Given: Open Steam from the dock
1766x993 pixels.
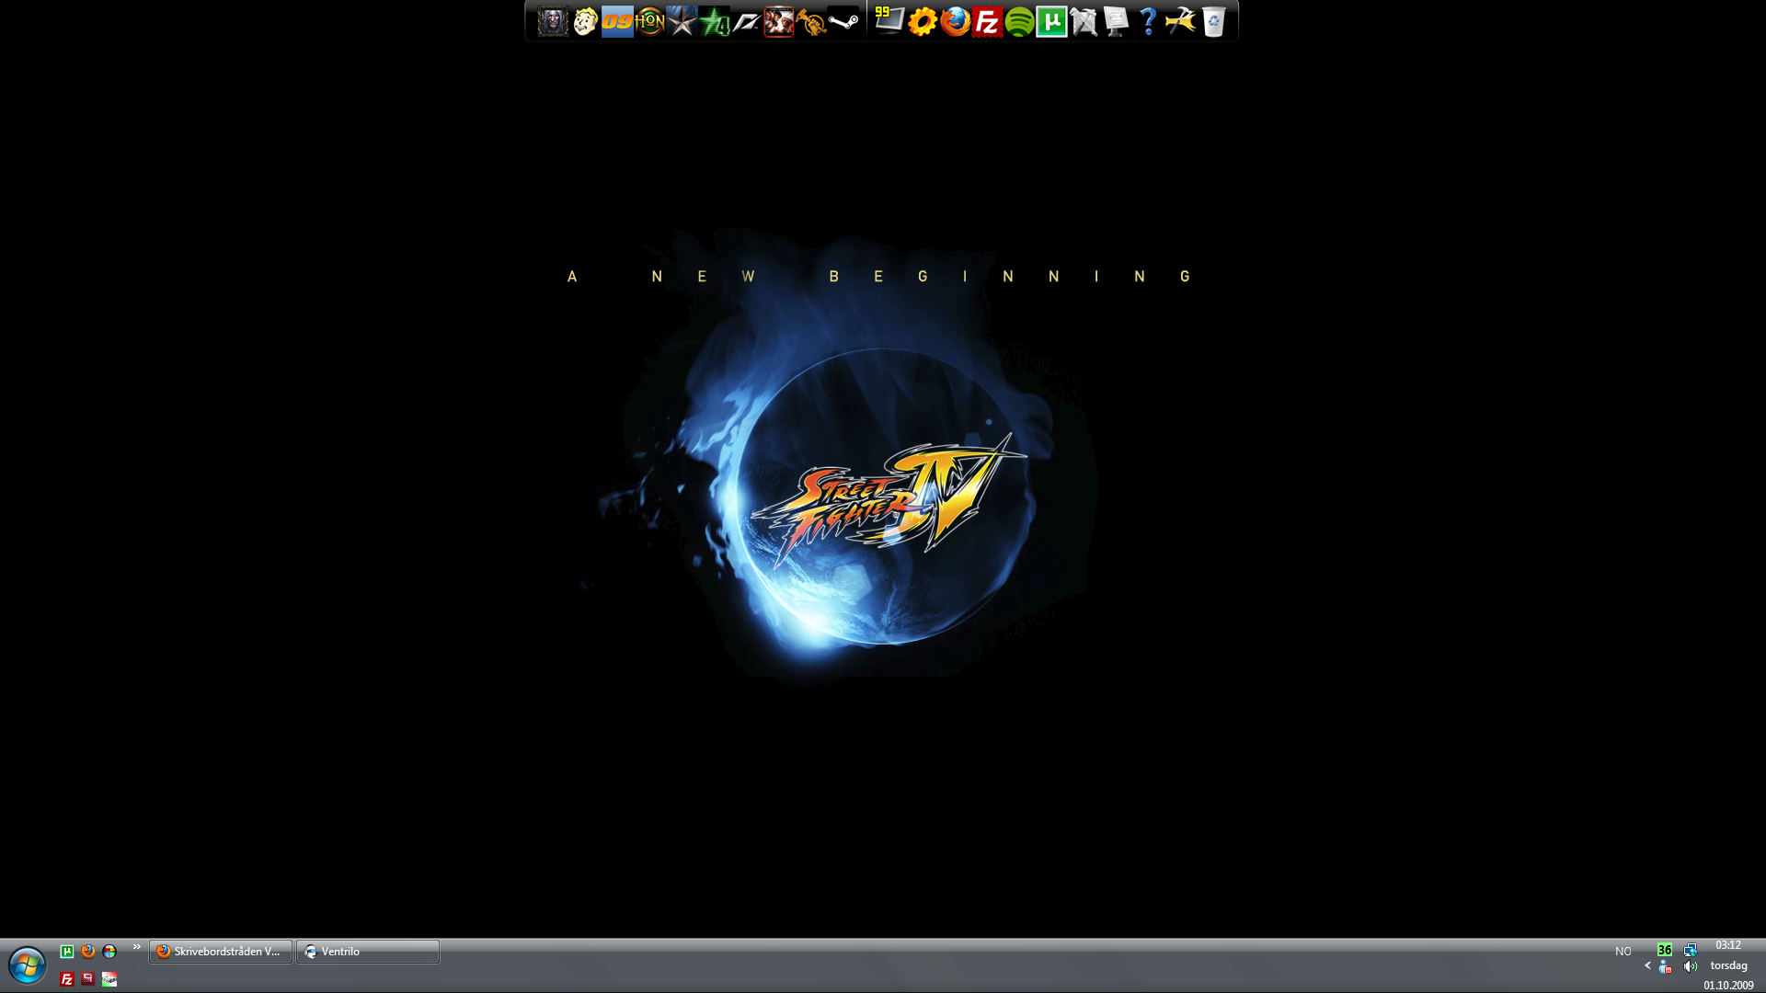Looking at the screenshot, I should [x=843, y=21].
